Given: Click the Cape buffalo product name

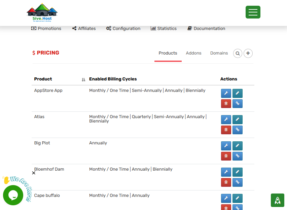Looking at the screenshot, I should coord(47,195).
